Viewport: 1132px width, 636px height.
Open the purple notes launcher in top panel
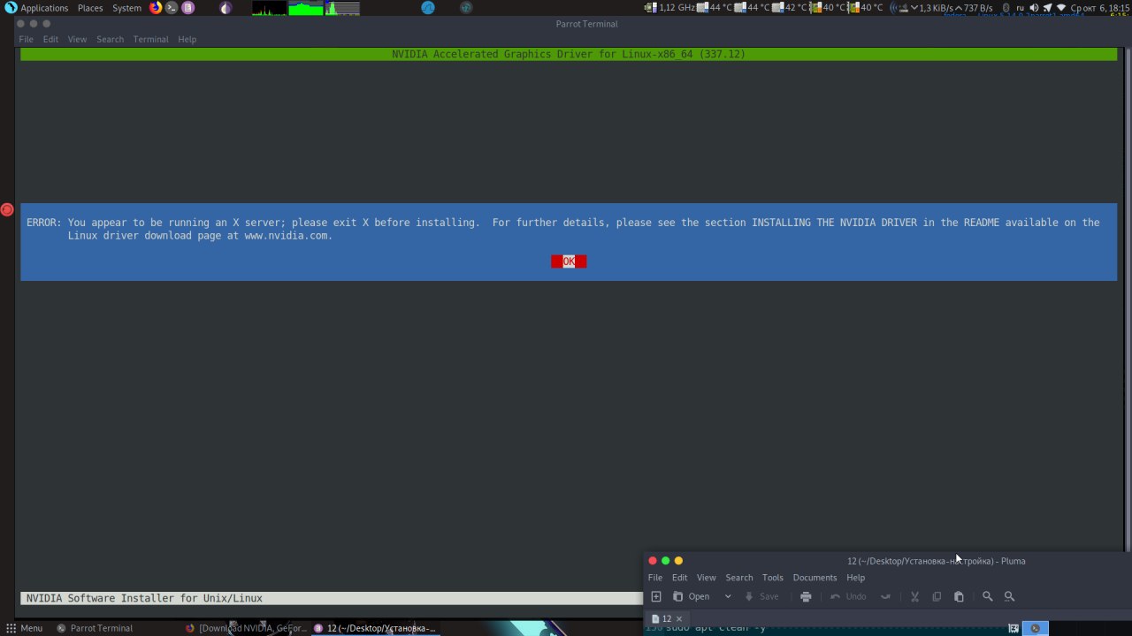click(x=187, y=8)
